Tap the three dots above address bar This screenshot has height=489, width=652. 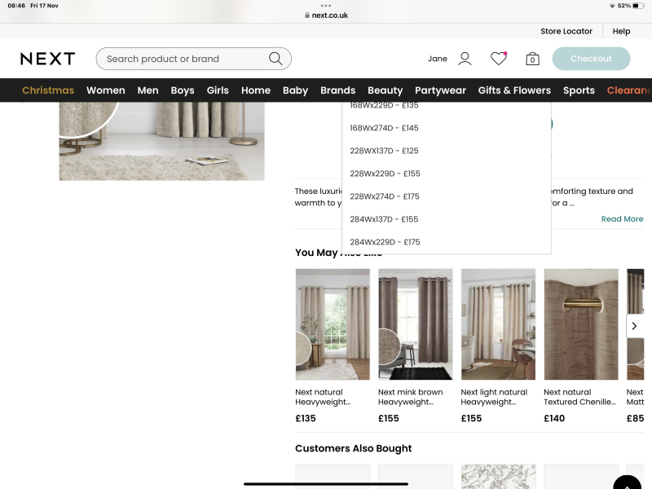coord(326,6)
